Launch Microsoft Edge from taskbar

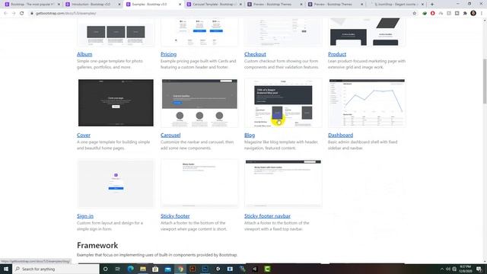coord(130,269)
